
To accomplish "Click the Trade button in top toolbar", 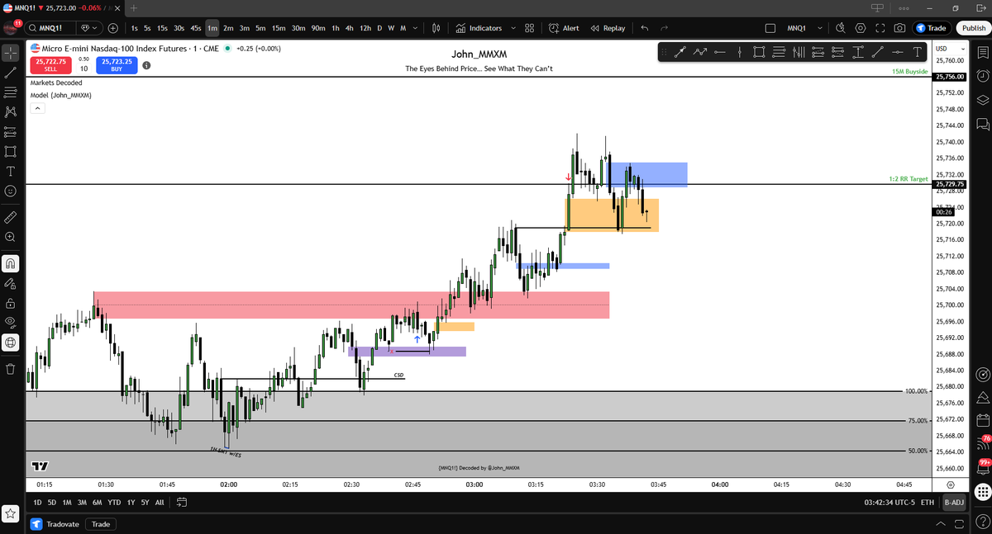I will 932,28.
